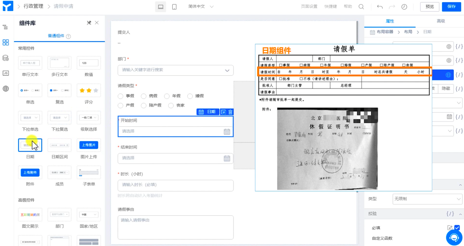This screenshot has width=464, height=246.
Task: Switch to the 属性 tab
Action: click(390, 21)
